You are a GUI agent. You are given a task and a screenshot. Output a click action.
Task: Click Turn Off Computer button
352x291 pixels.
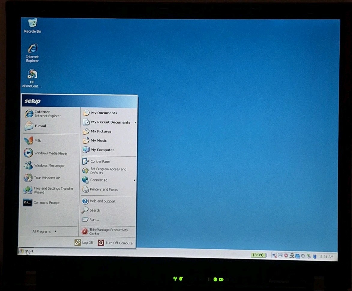pos(116,243)
